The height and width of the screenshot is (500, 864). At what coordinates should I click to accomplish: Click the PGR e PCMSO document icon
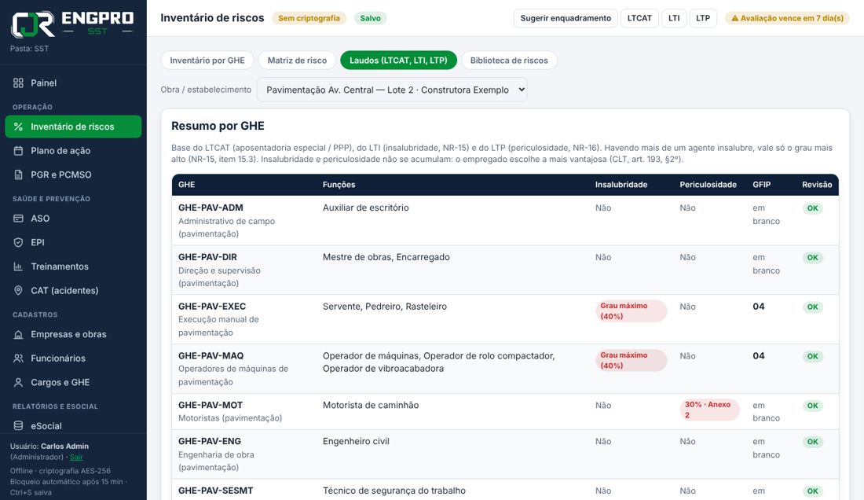18,175
